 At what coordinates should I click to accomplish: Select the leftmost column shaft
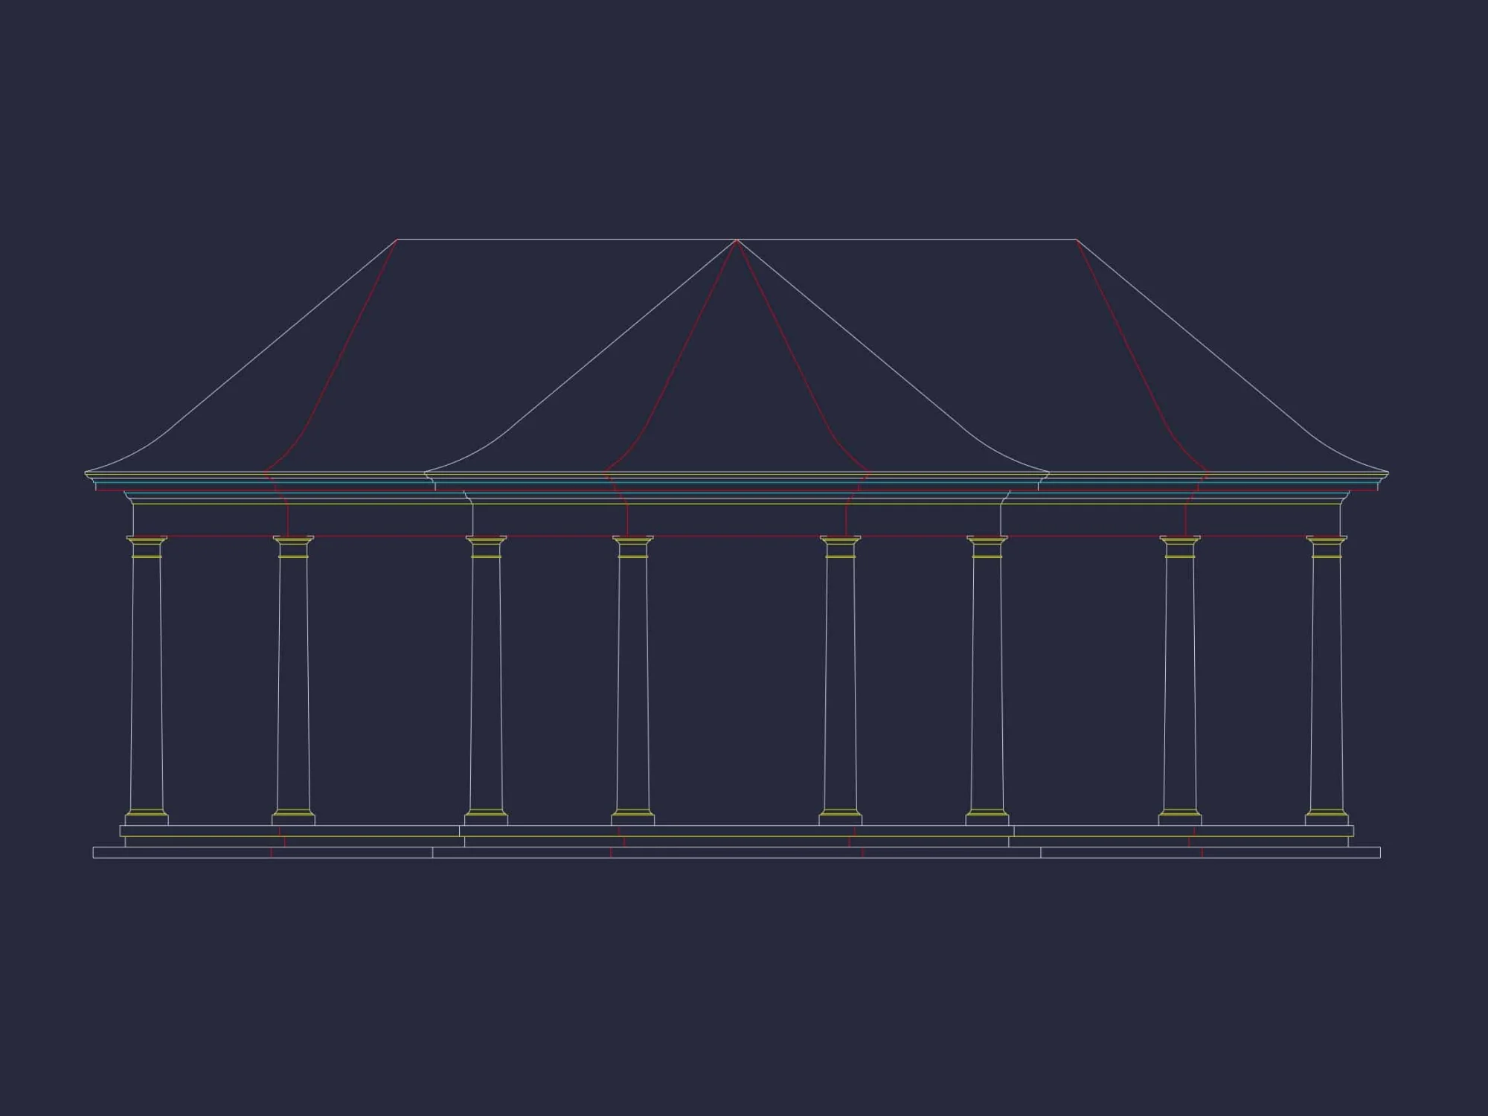coord(147,684)
